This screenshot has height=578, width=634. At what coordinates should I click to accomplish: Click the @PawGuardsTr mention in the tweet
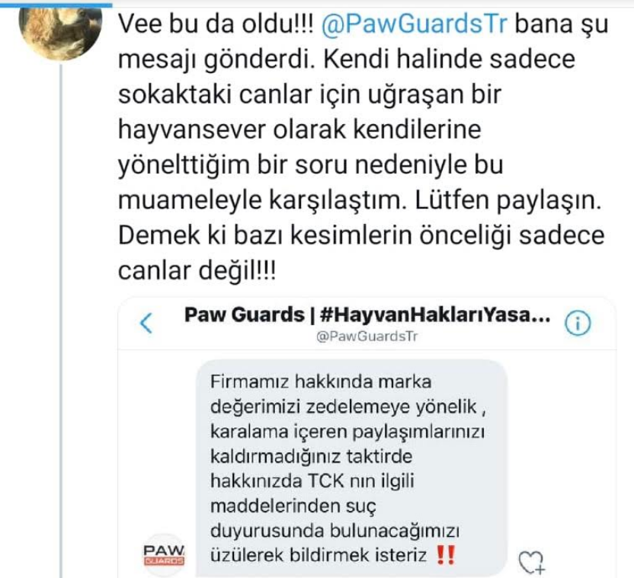[414, 24]
